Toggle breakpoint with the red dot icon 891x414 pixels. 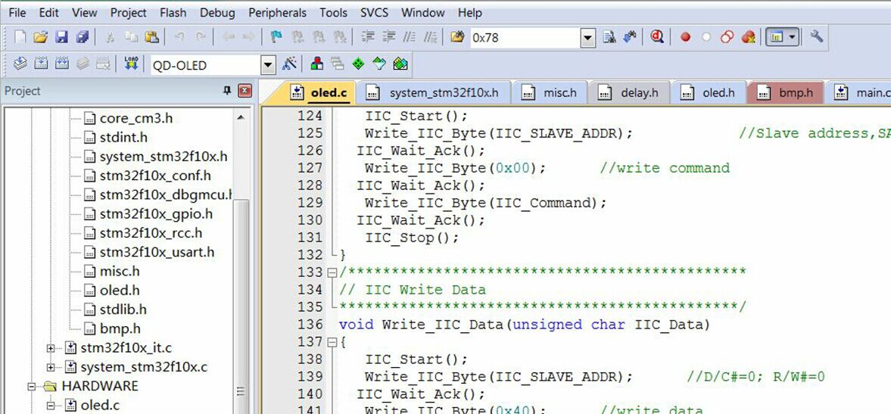click(x=685, y=37)
